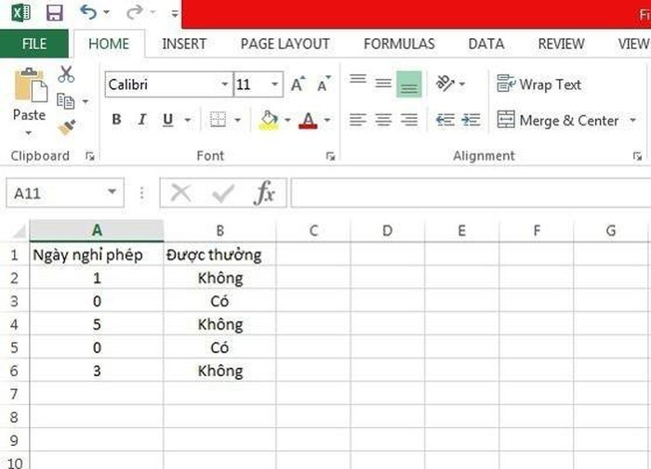Apply the yellow Fill Color bucket
The height and width of the screenshot is (469, 651).
click(269, 120)
